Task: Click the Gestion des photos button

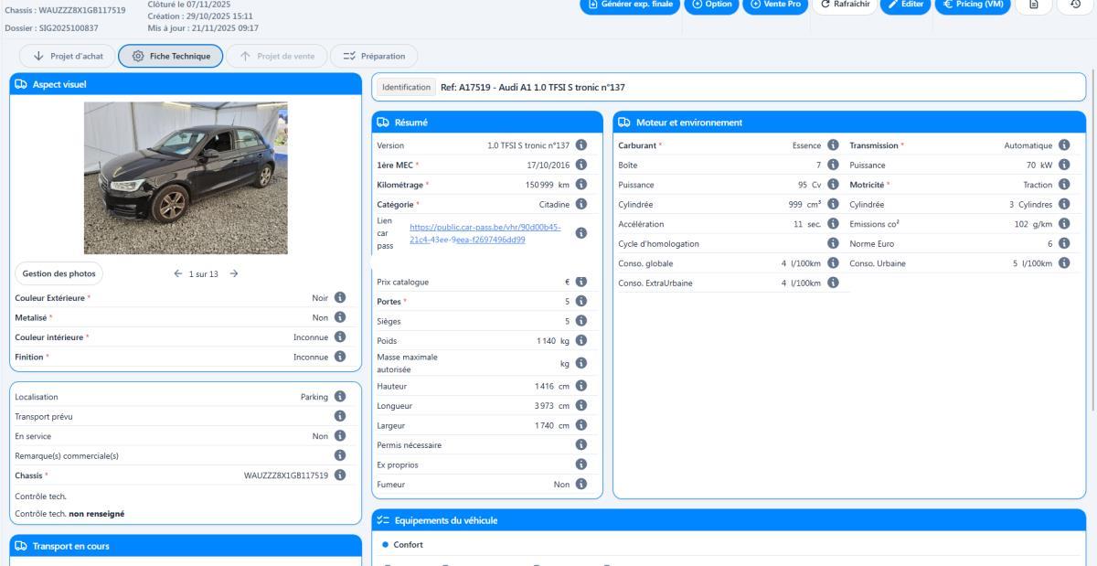Action: coord(59,273)
